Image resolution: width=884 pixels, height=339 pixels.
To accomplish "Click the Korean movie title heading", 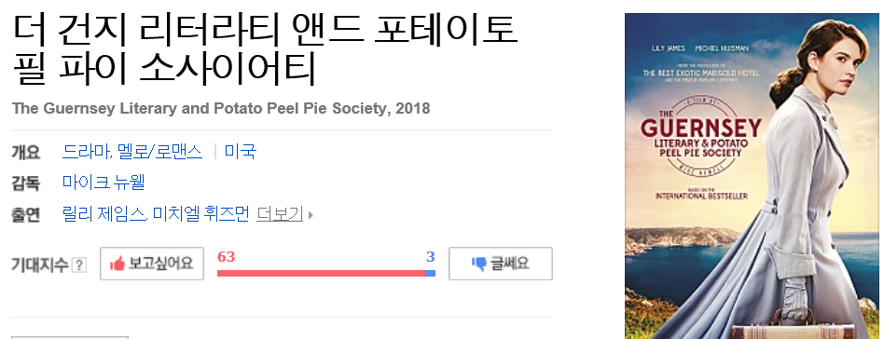I will (x=265, y=49).
